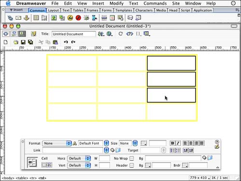This screenshot has height=181, width=241.
Task: Click the New Document icon
Action: click(6, 42)
